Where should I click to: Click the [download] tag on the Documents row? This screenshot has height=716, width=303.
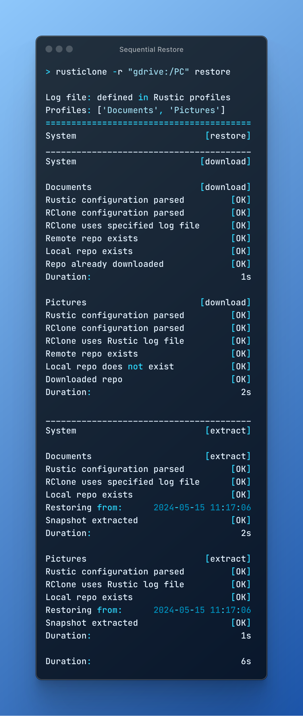pos(225,187)
